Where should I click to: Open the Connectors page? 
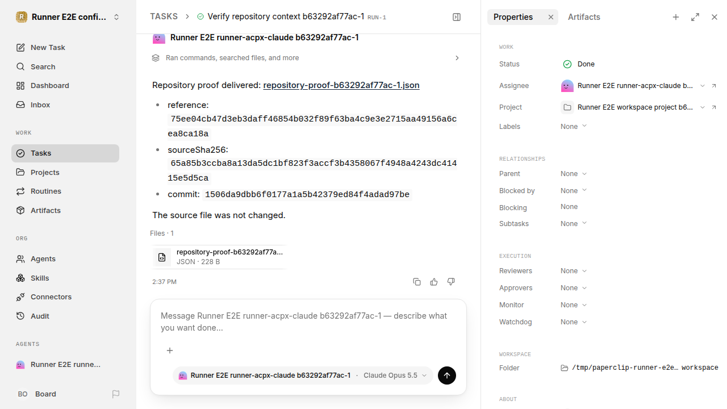(65, 297)
